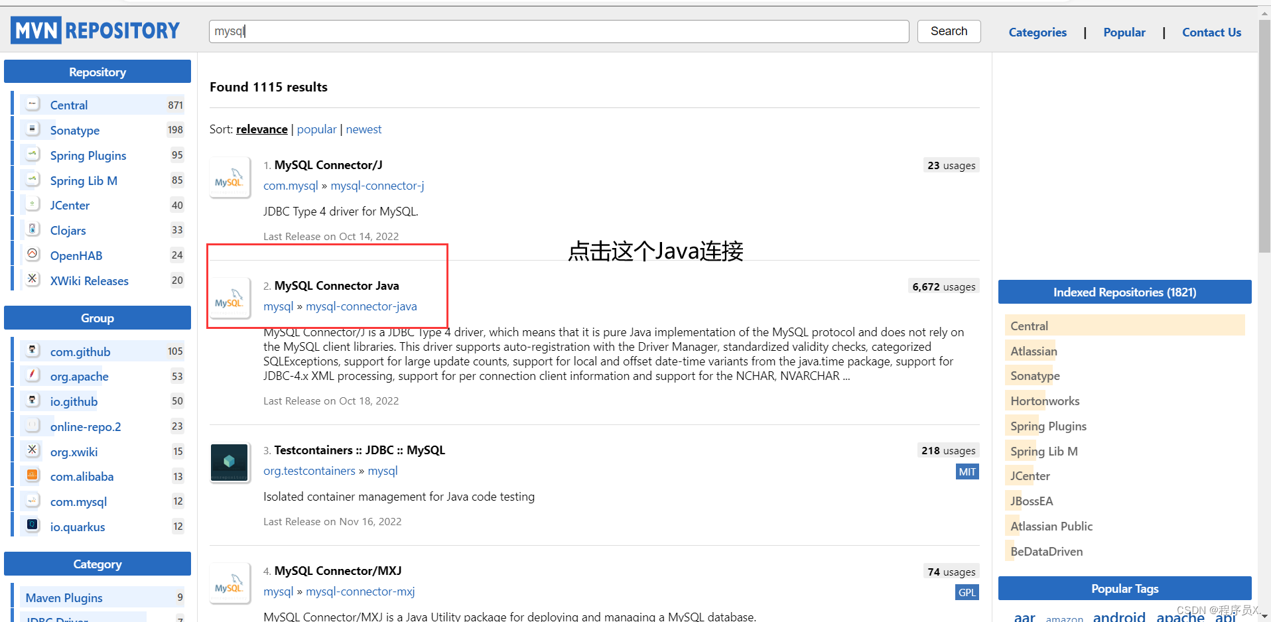Open the MySQL Connector/MXJ result title
This screenshot has height=622, width=1271.
(338, 571)
